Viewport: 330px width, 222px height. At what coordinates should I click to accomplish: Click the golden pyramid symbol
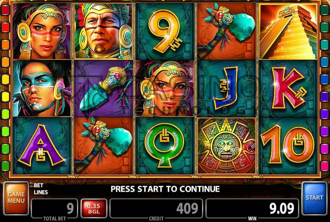[288, 31]
